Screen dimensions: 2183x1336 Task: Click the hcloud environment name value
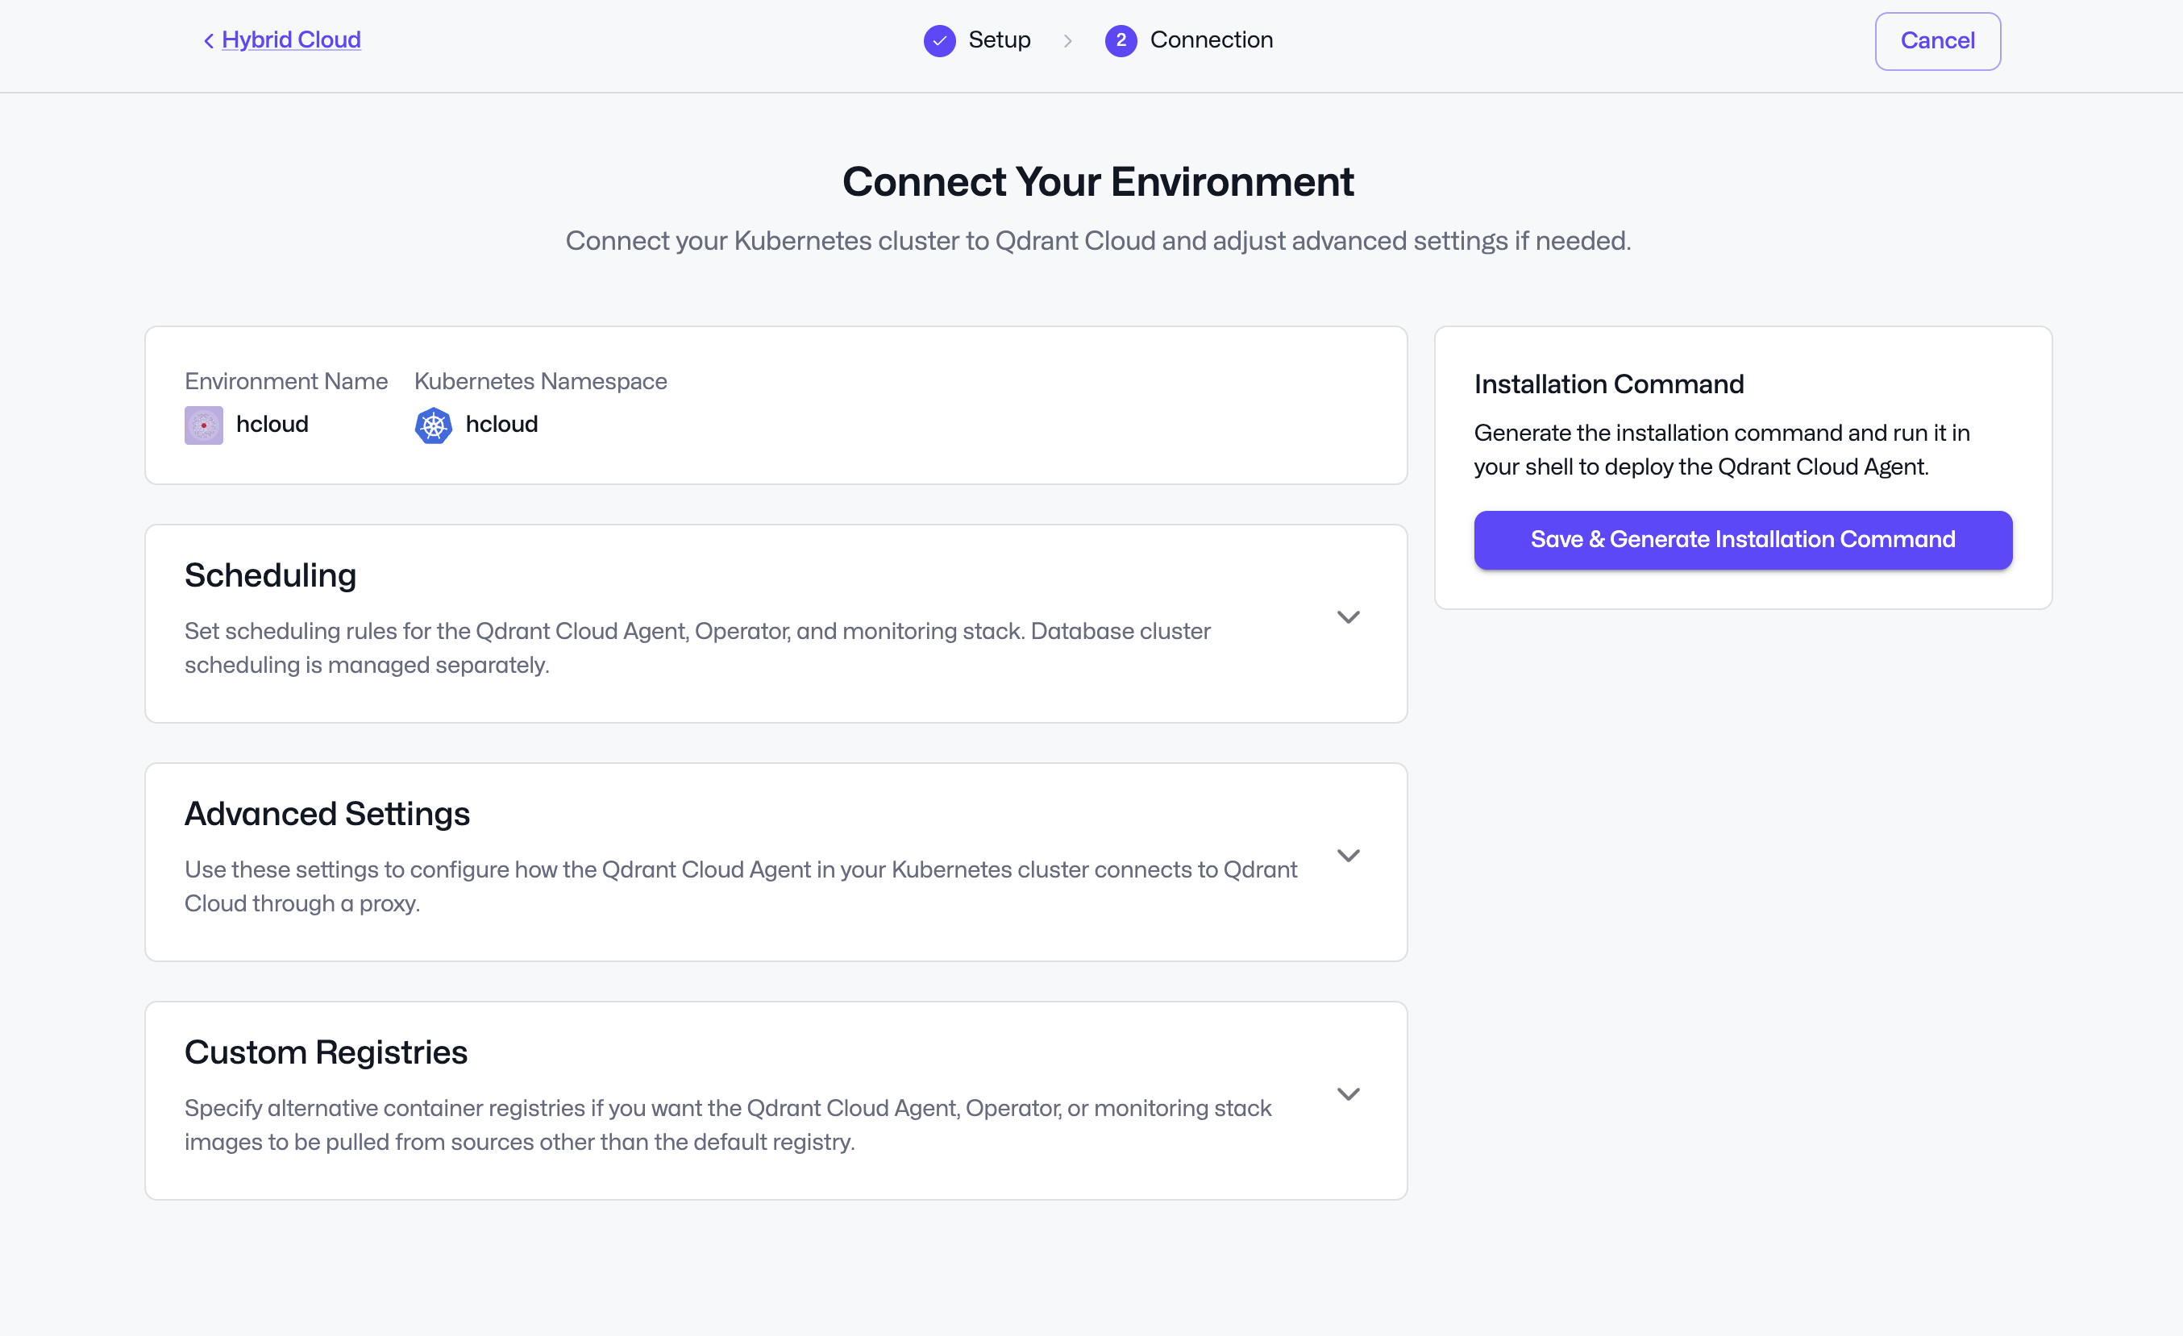coord(272,424)
